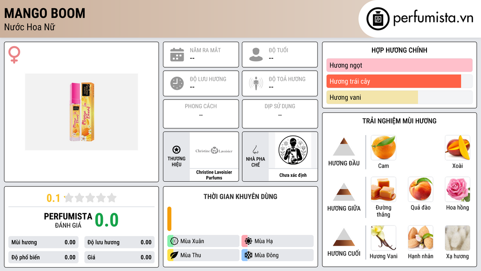481x271 pixels.
Task: Click the Chưa xác định perfumer label
Action: pos(293,175)
